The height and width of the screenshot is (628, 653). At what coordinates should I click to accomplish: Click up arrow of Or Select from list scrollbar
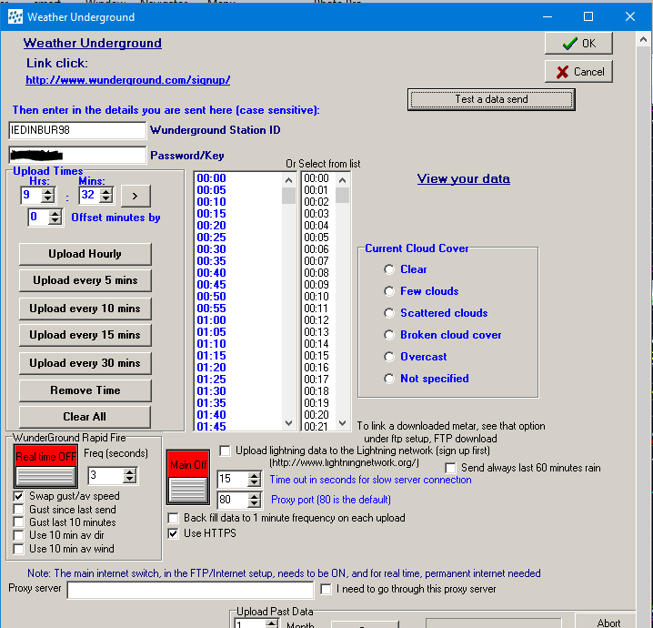click(342, 180)
